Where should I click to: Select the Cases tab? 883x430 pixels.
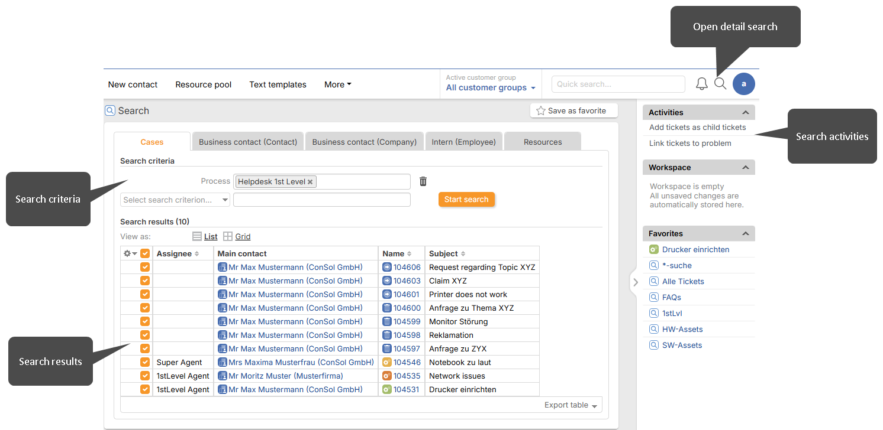(x=152, y=142)
